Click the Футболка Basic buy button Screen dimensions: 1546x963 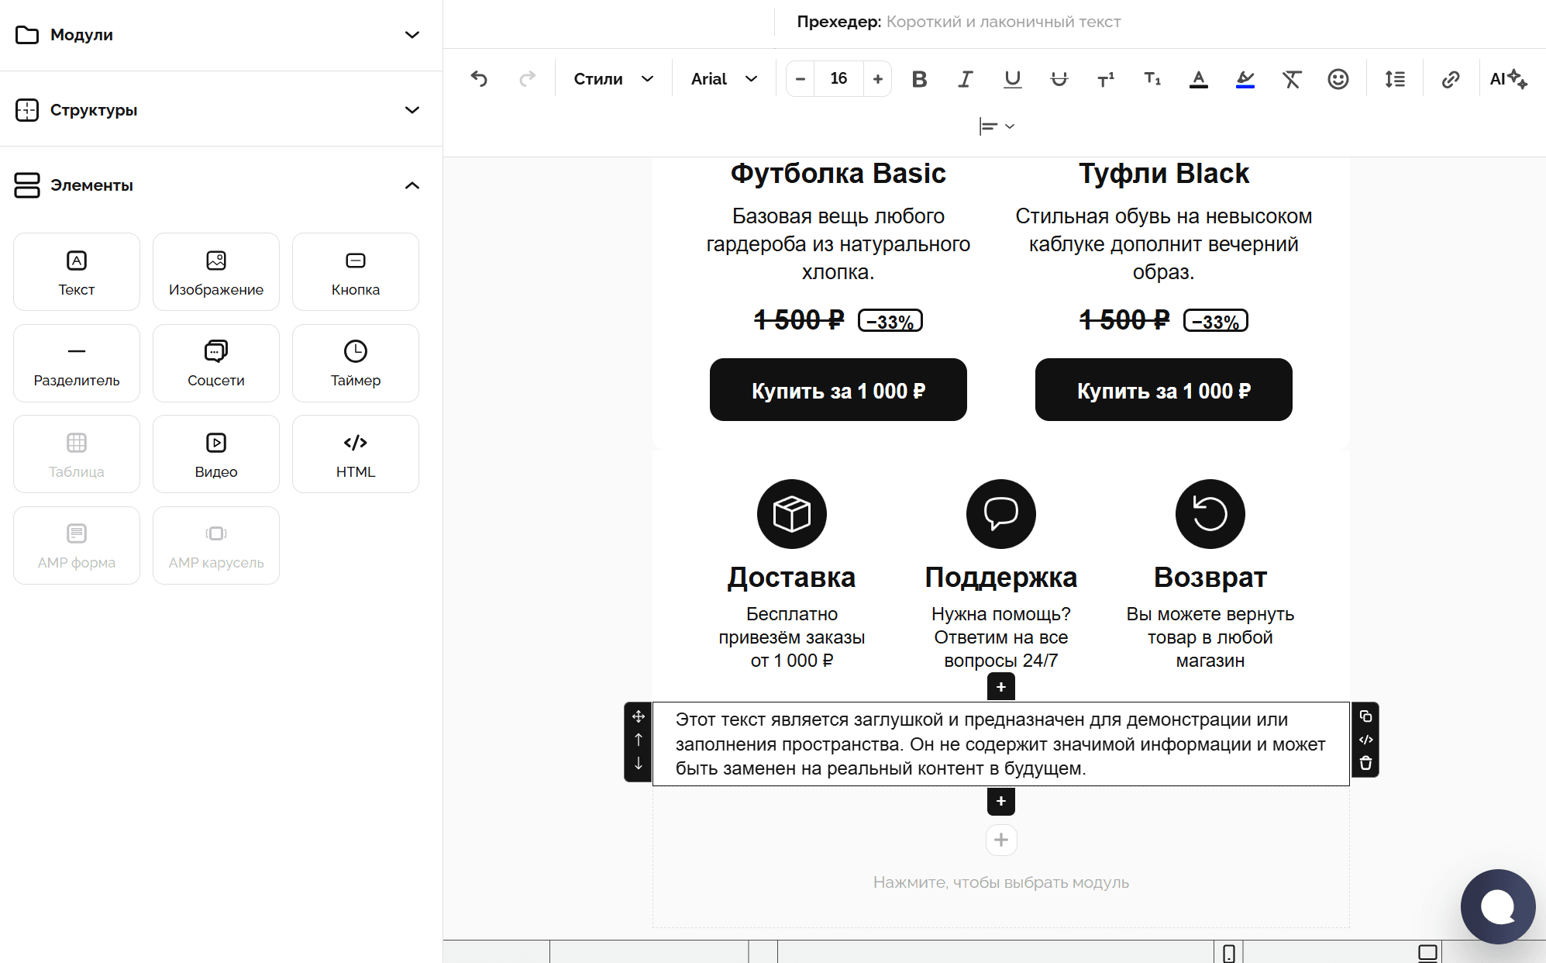(838, 390)
